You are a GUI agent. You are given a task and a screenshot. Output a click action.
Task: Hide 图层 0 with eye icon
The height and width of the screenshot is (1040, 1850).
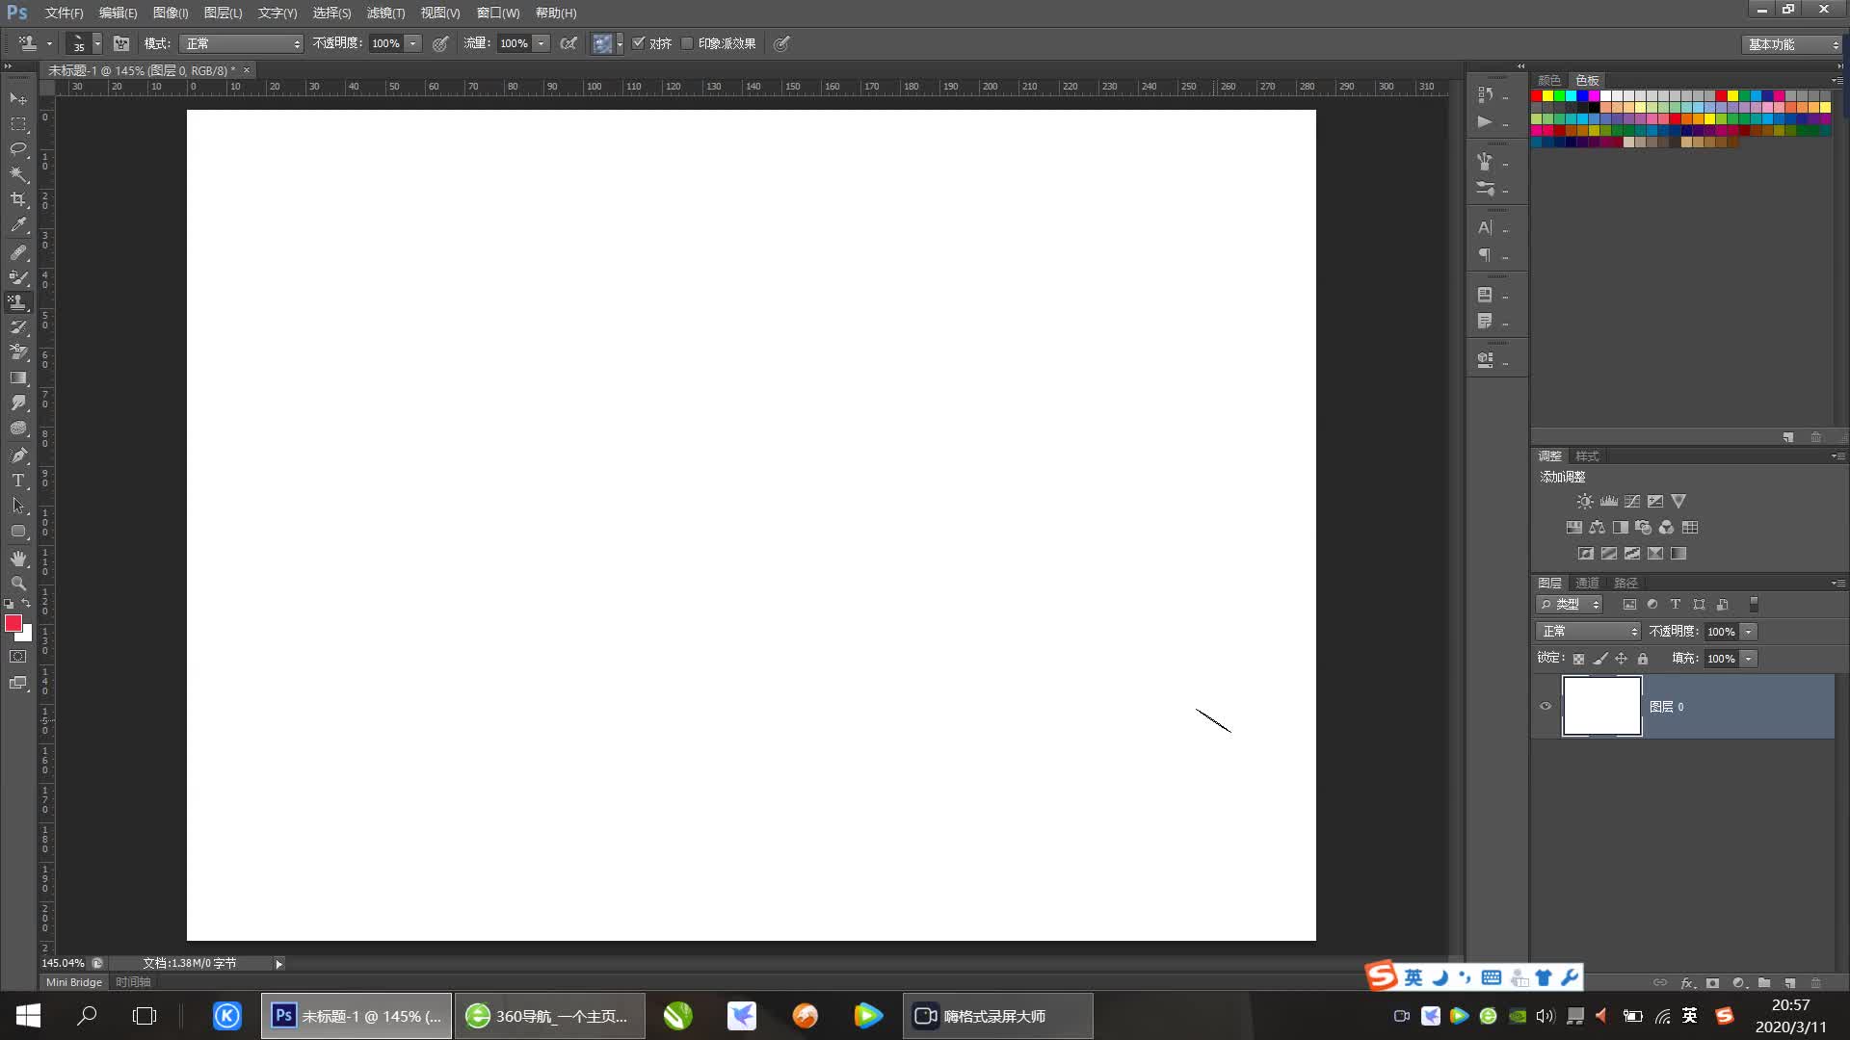coord(1546,706)
